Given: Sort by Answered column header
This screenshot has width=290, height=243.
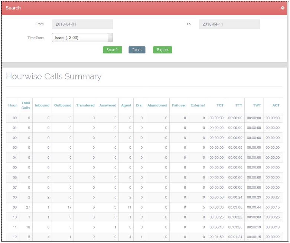Looking at the screenshot, I should pos(108,105).
